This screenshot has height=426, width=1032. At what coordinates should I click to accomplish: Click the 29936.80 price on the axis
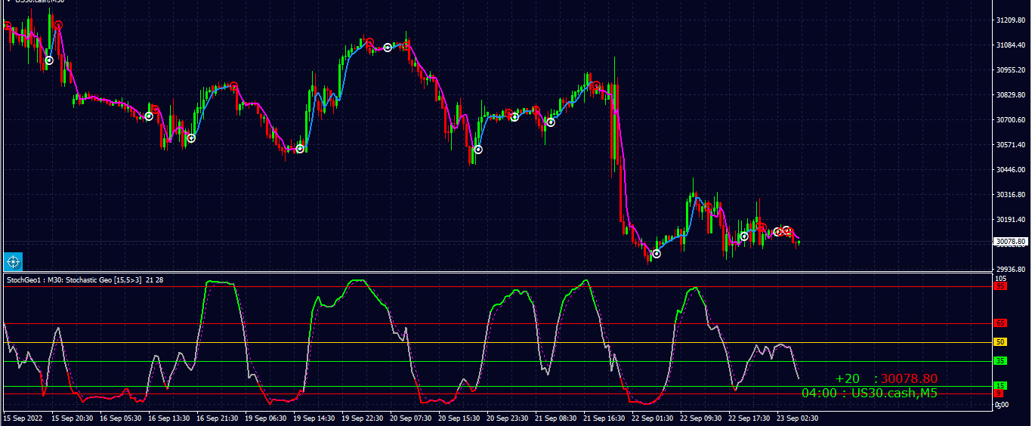[1011, 269]
